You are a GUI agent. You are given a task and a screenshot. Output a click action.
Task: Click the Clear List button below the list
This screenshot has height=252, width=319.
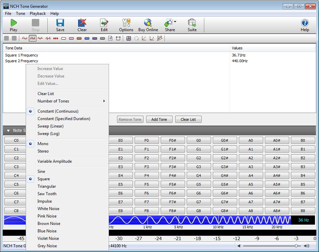point(188,119)
